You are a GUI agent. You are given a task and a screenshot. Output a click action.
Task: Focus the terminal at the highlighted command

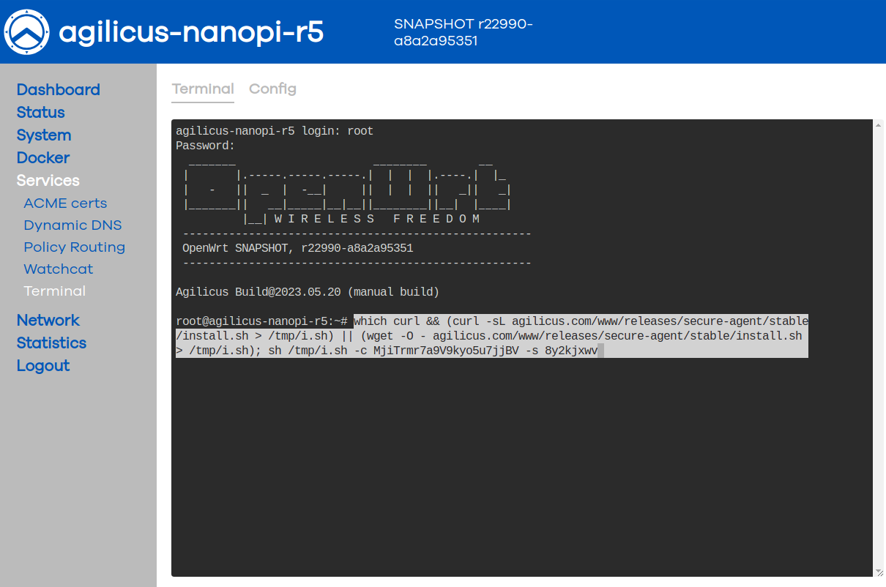coord(491,336)
